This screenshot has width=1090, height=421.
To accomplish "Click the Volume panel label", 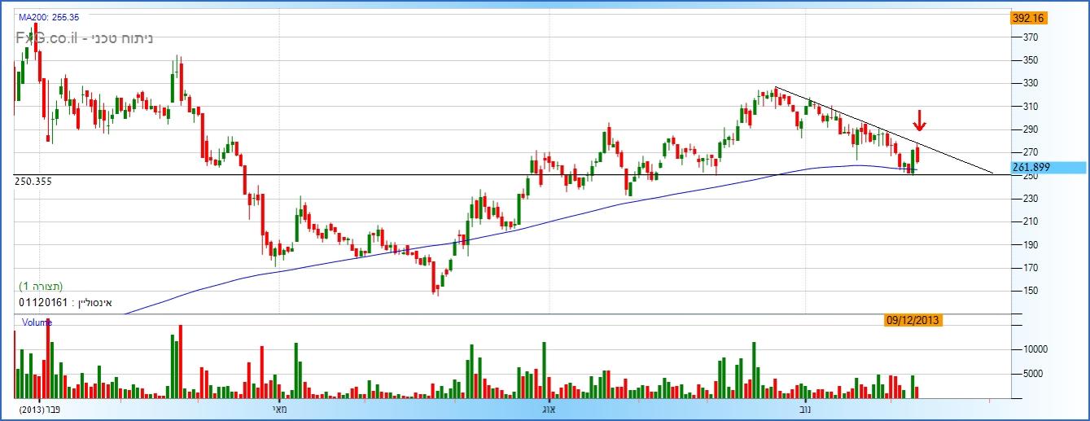I will tap(37, 322).
